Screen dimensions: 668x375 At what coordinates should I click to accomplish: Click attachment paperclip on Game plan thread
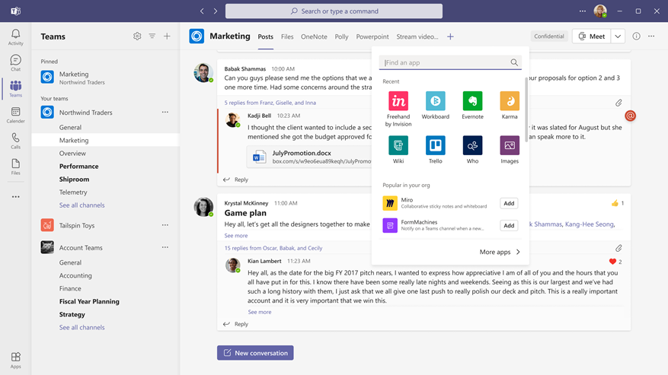coord(618,248)
